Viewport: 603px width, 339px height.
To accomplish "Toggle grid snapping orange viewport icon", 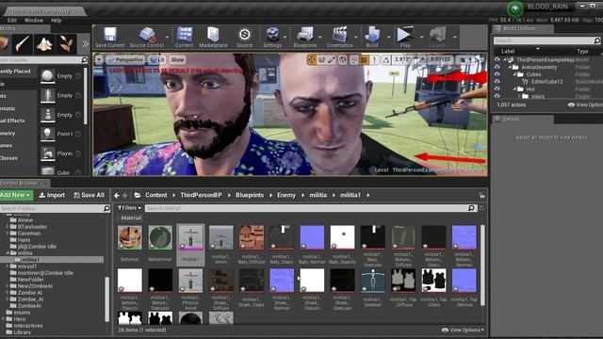I will pyautogui.click(x=364, y=59).
